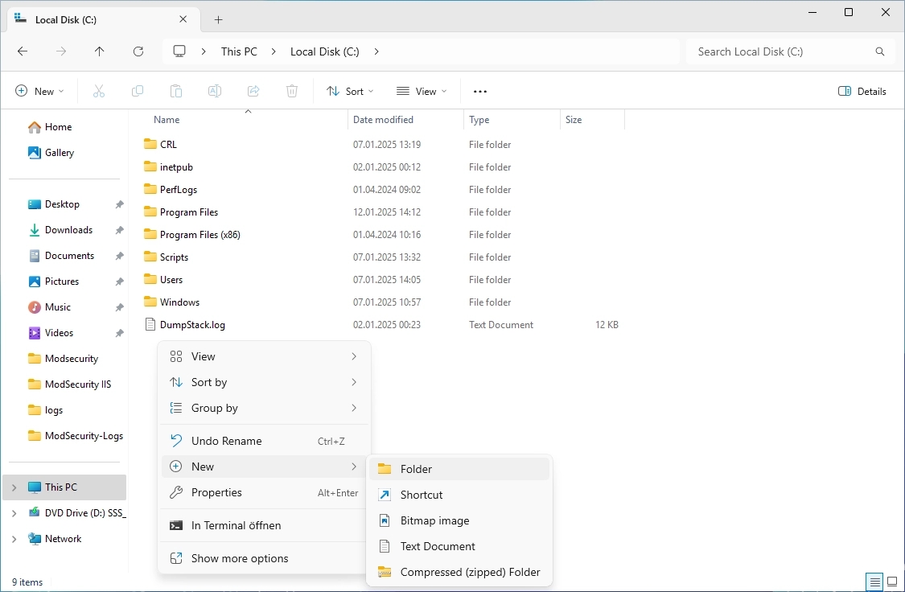The image size is (905, 592).
Task: Switch to large thumbnails view in status bar
Action: point(891,582)
